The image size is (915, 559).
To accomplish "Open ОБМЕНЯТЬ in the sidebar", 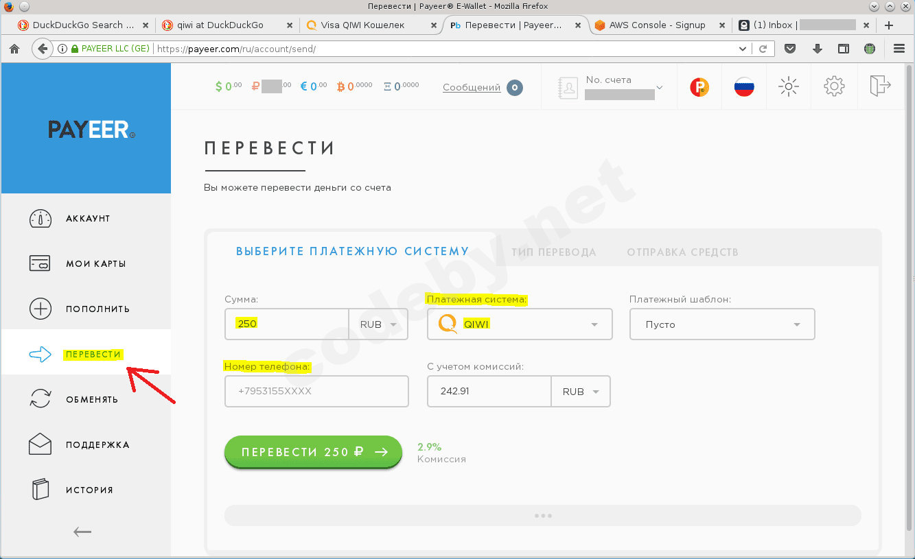I will coord(92,400).
